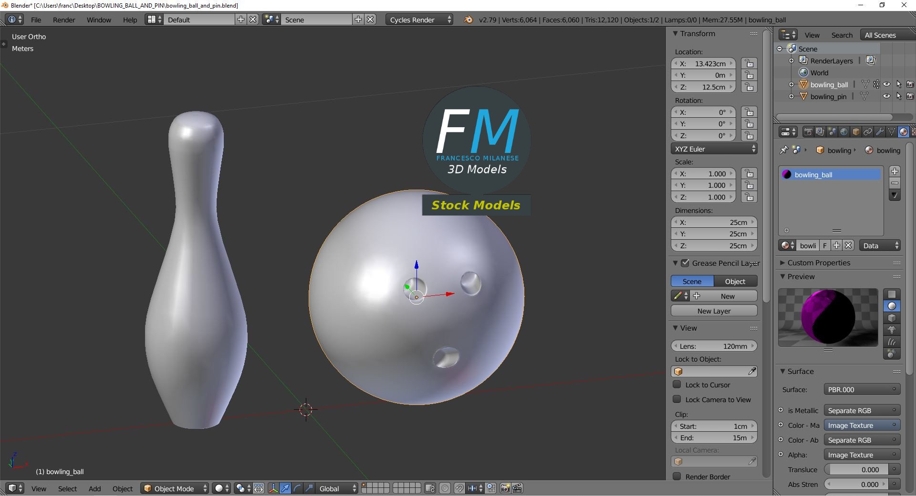Open the Object Mode dropdown
This screenshot has width=916, height=496.
(x=174, y=488)
